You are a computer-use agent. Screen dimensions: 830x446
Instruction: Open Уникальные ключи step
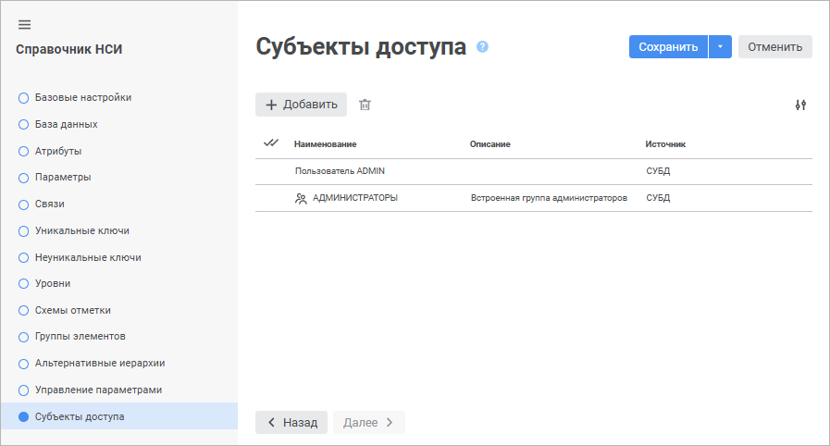tap(82, 230)
